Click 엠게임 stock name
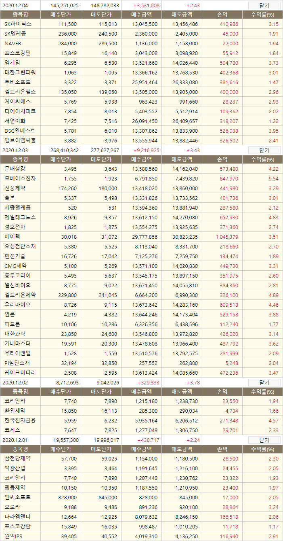This screenshot has width=283, height=541. pos(12,63)
